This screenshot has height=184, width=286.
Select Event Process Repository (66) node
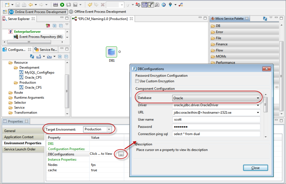41,36
